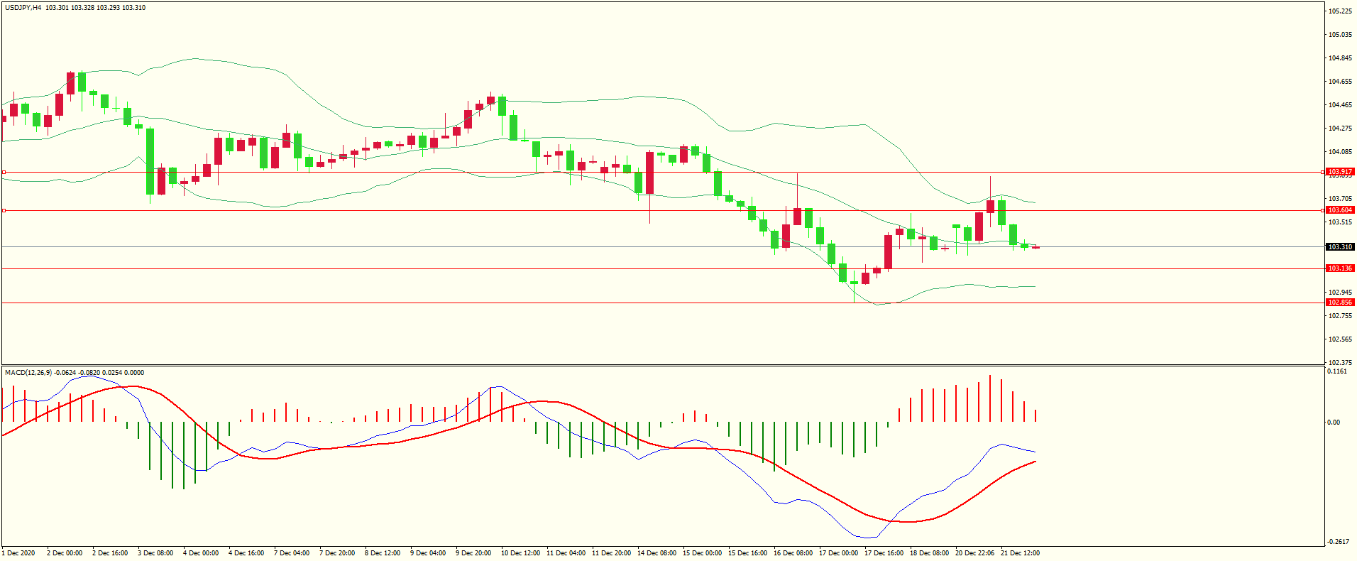Click 102.375 on the price scale
The width and height of the screenshot is (1357, 561).
tap(1339, 363)
